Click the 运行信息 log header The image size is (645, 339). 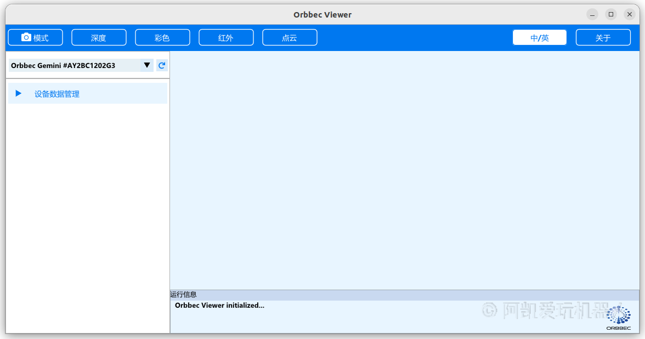tap(183, 295)
